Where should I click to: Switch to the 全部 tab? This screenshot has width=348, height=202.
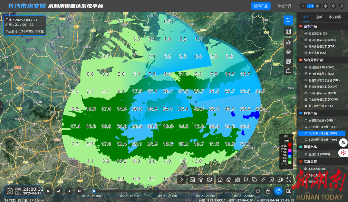[x=319, y=17]
